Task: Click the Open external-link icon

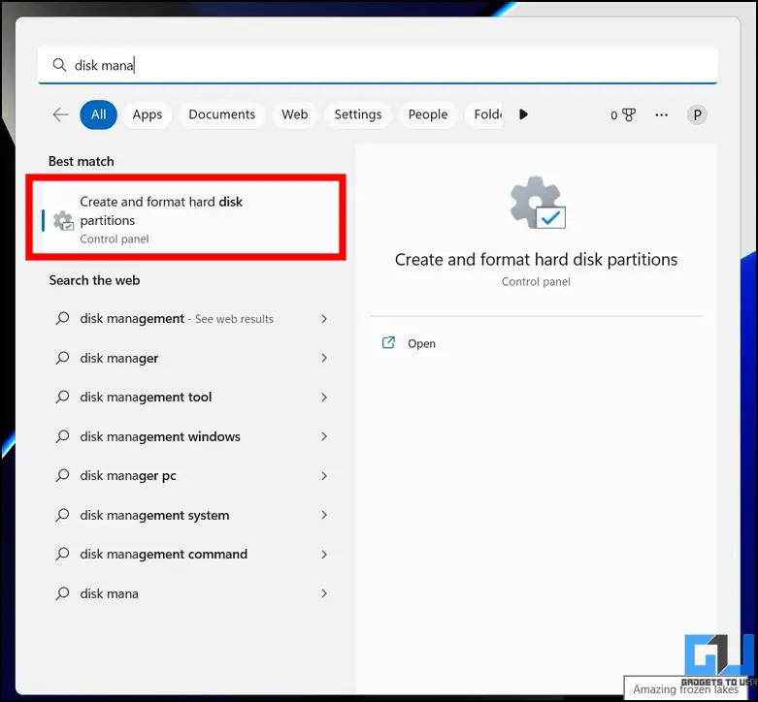Action: (388, 343)
